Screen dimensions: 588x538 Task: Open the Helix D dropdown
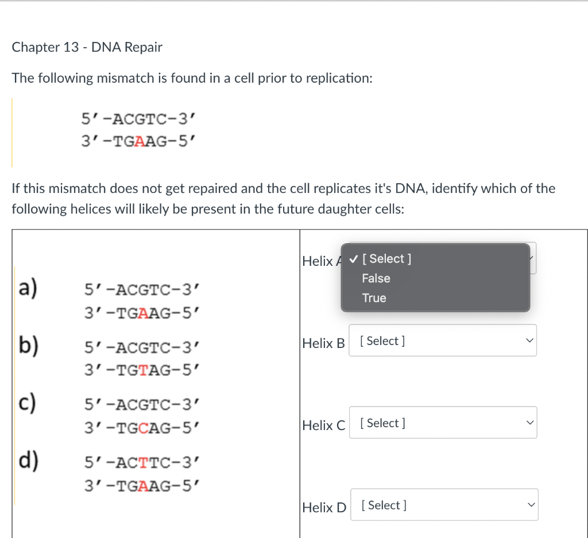444,504
